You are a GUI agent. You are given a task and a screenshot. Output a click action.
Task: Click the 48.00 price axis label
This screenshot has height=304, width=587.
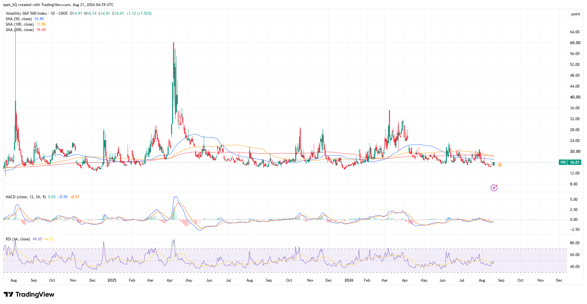tap(575, 75)
